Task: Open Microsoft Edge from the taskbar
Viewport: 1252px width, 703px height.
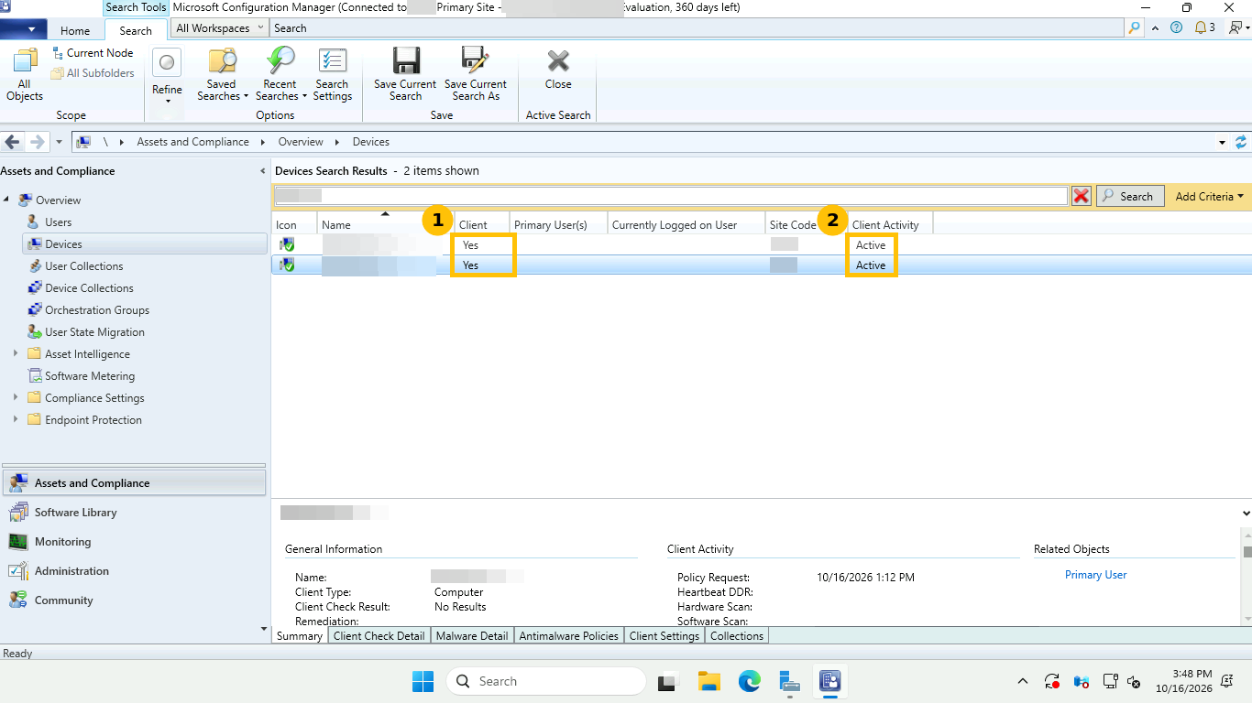Action: [x=750, y=681]
